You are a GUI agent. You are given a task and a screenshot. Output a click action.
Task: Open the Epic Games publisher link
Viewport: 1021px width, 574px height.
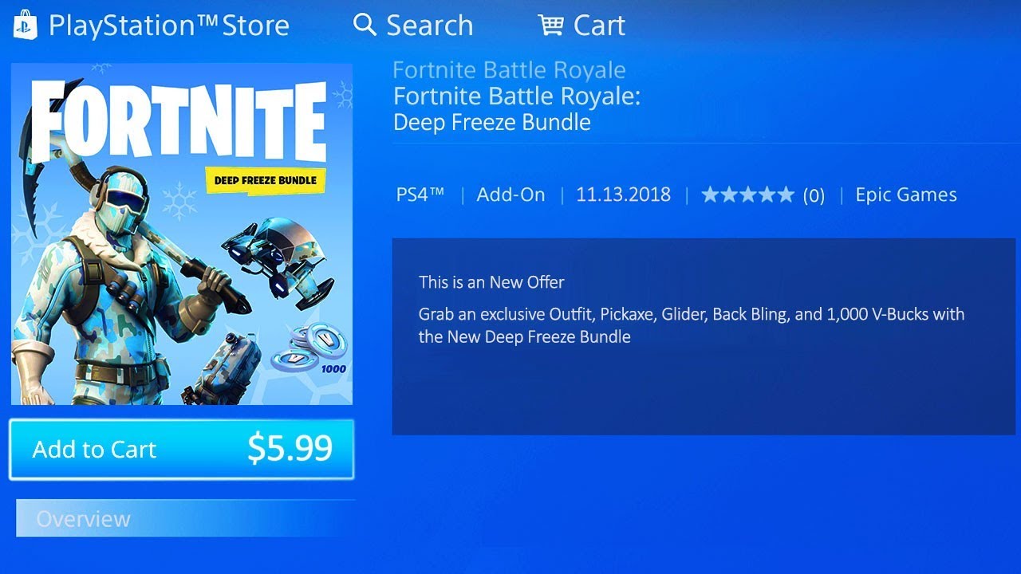coord(906,195)
